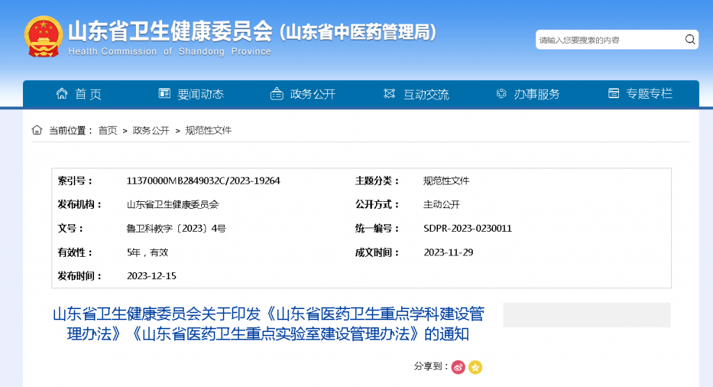Click the house icon beside 首页 in the navigation bar
713x387 pixels.
pyautogui.click(x=62, y=94)
